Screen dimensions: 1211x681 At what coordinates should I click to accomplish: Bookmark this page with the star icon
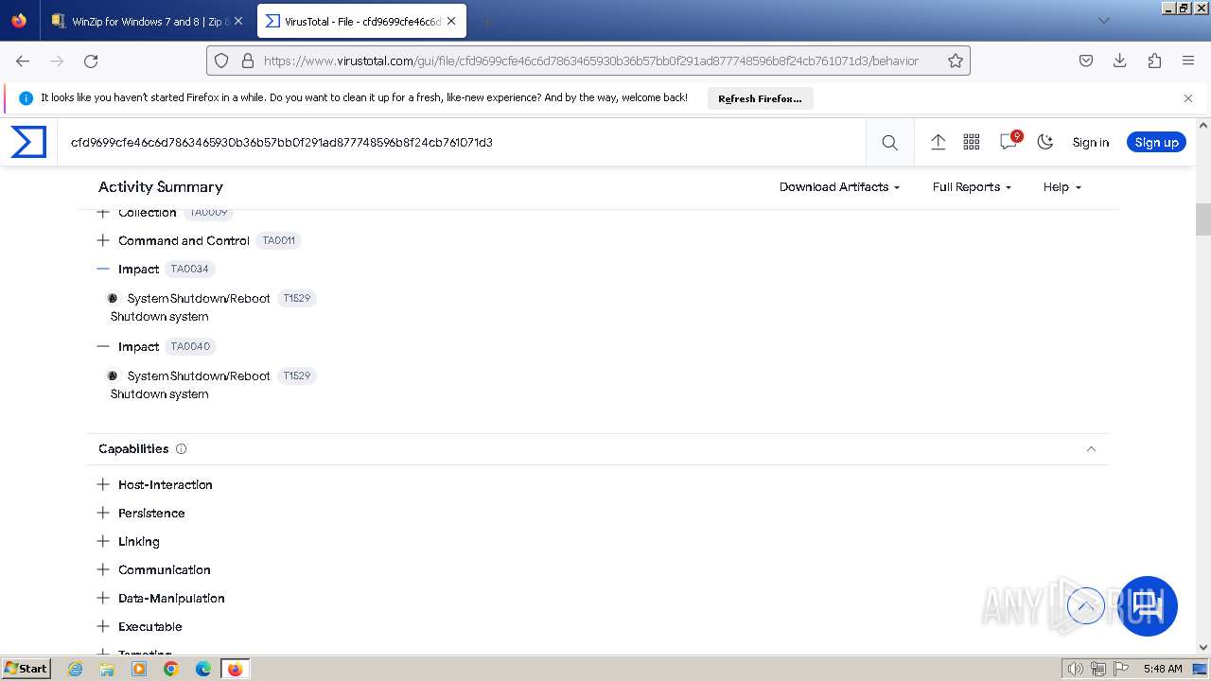pyautogui.click(x=956, y=61)
